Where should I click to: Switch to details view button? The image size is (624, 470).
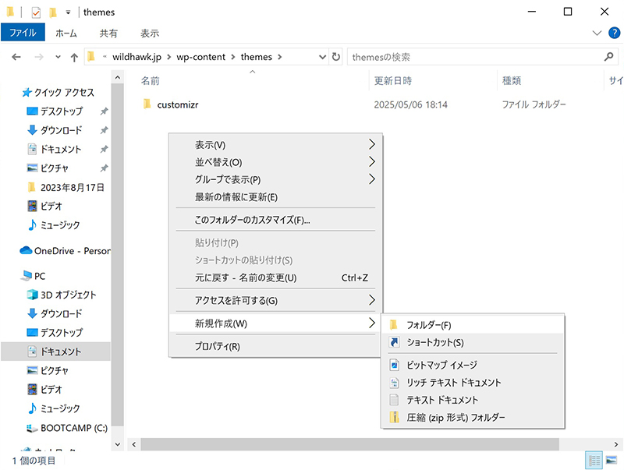(x=594, y=461)
